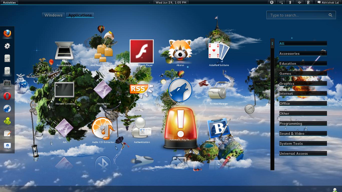Filter by Education category
342x192 pixels.
pos(303,63)
